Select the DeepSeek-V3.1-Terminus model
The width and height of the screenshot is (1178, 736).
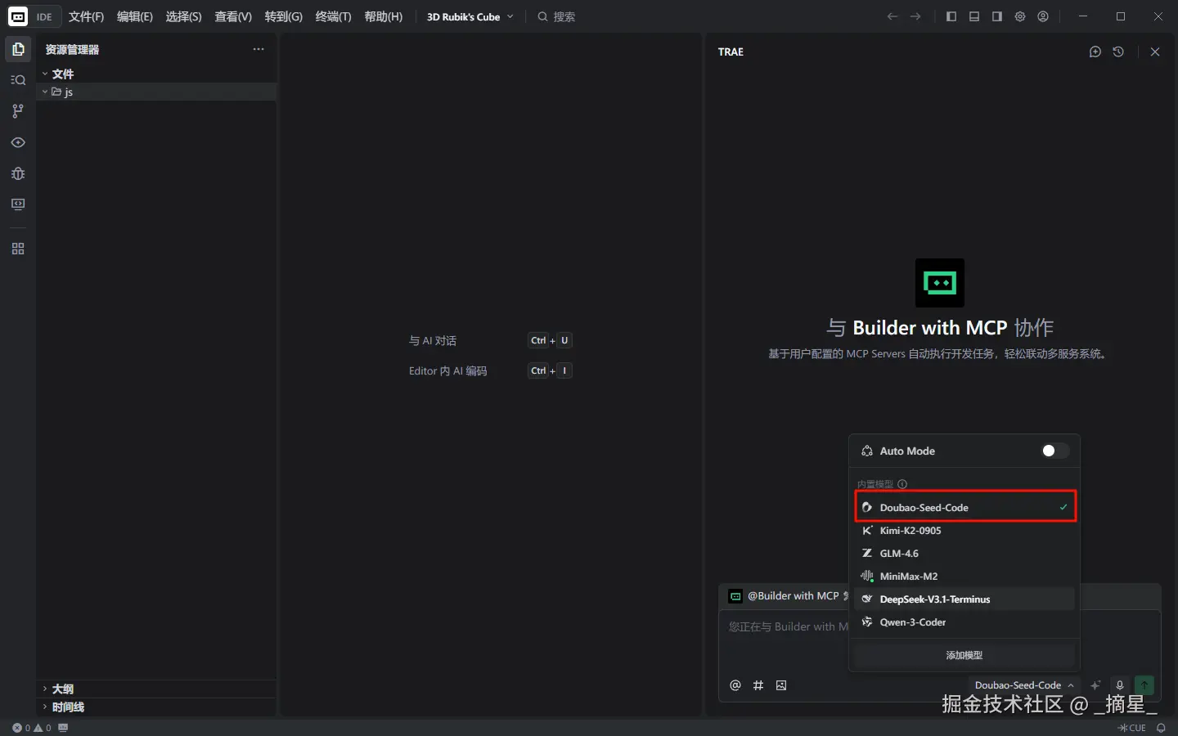point(965,599)
